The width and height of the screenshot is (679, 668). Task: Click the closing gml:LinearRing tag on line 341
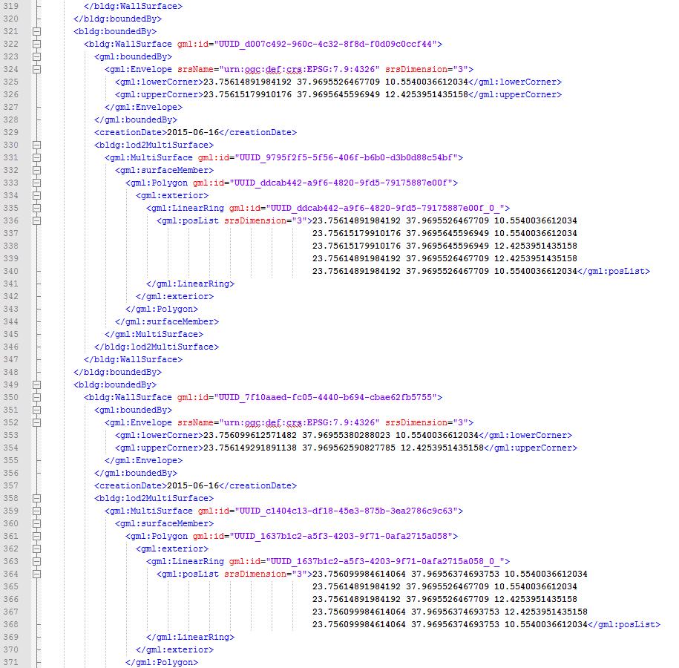[190, 284]
